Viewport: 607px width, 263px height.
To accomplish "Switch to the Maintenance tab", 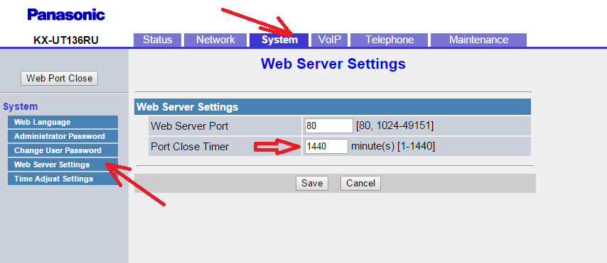I will [x=478, y=40].
